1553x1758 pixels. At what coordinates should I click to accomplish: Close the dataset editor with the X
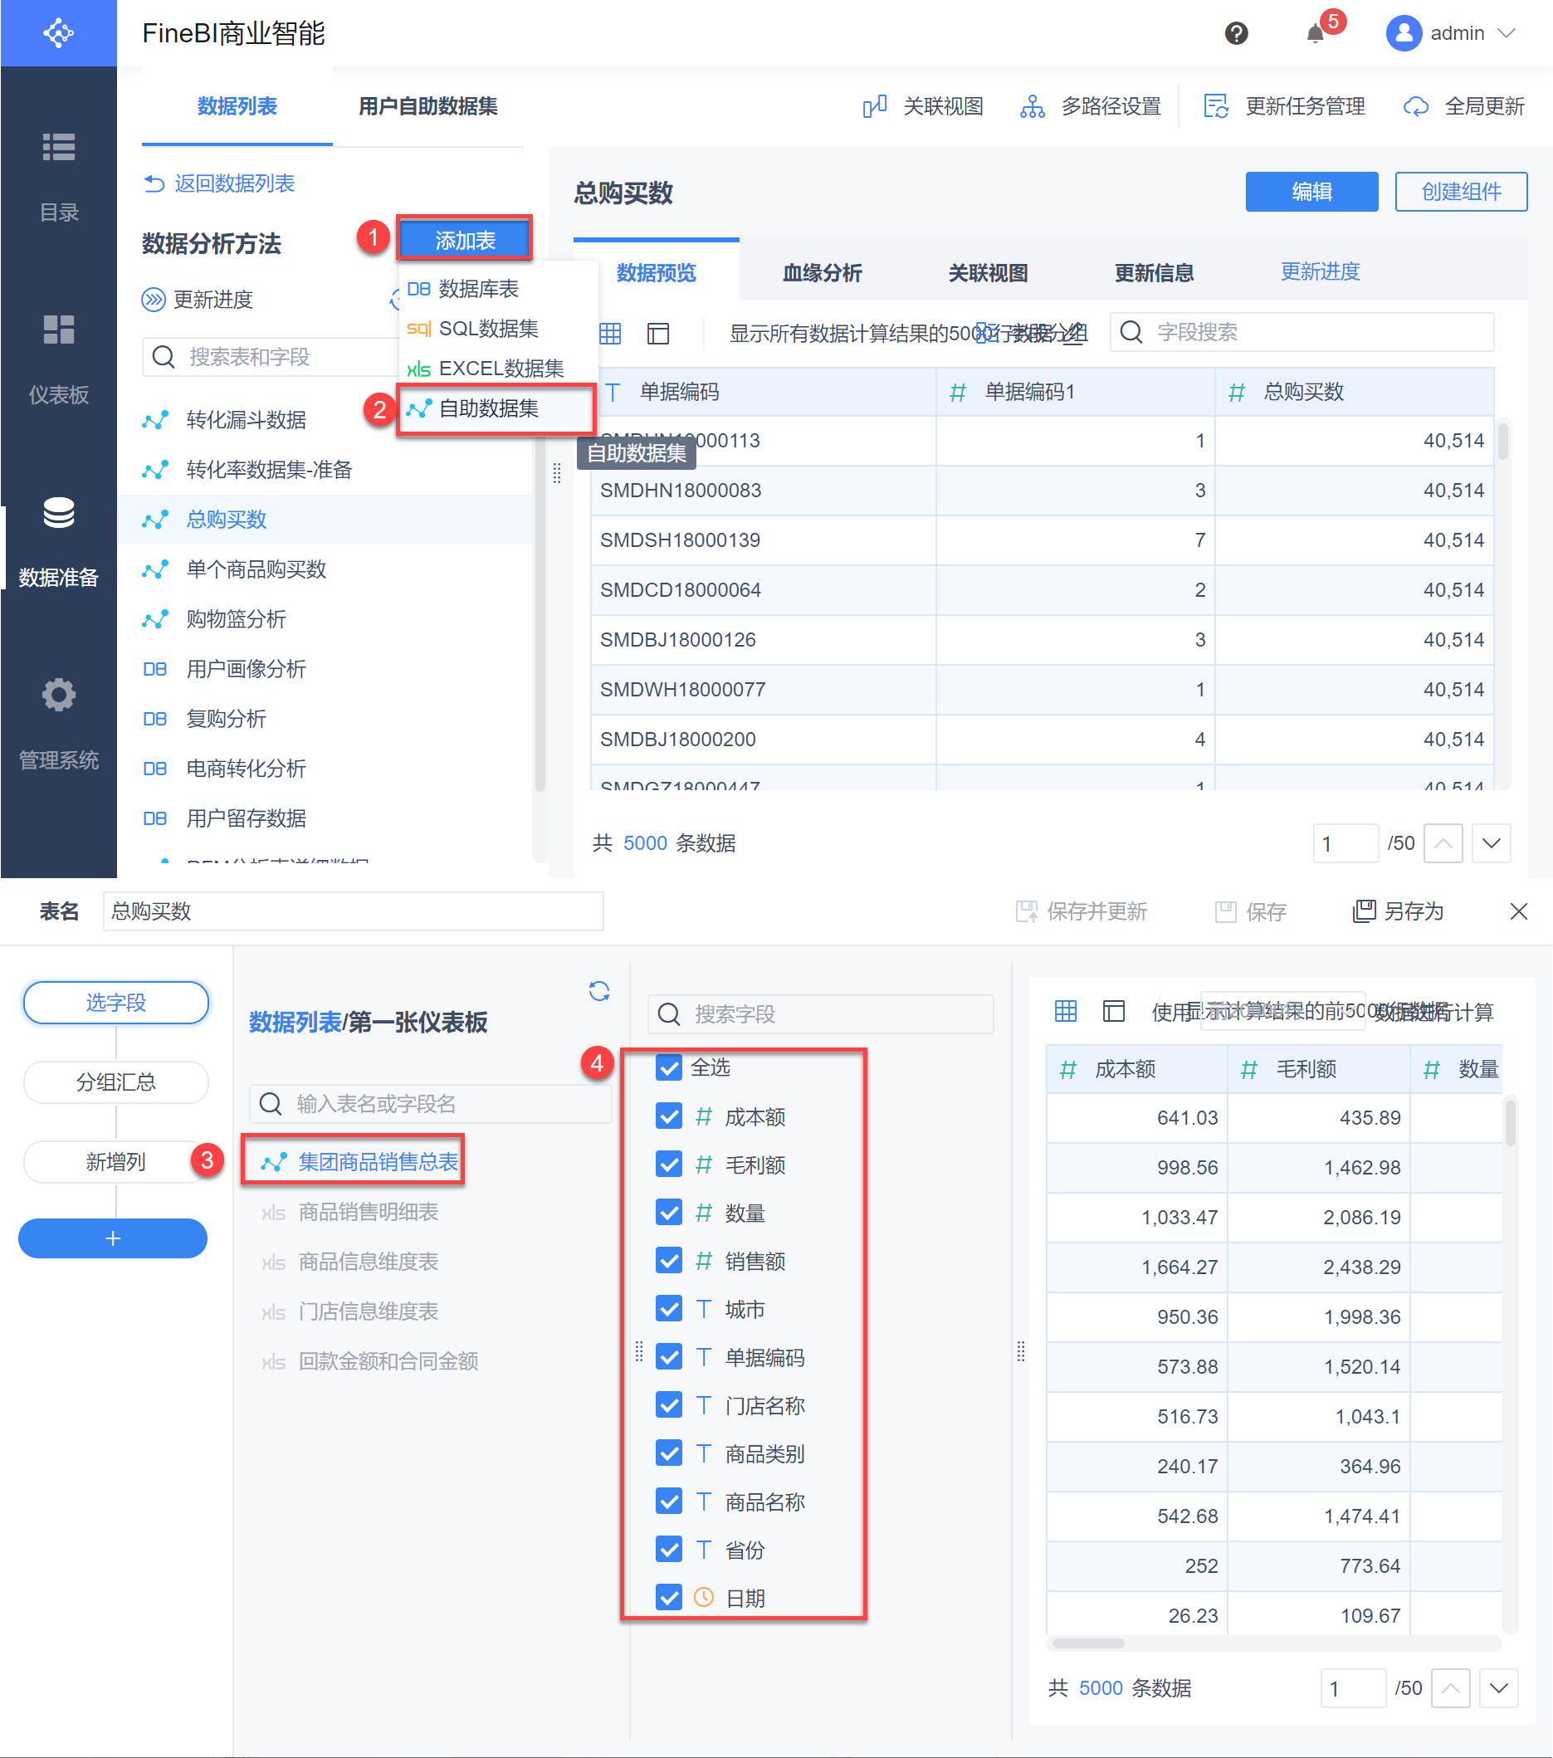[1519, 911]
